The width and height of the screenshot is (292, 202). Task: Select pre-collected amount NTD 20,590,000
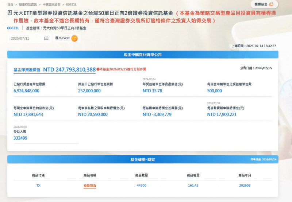point(93,114)
